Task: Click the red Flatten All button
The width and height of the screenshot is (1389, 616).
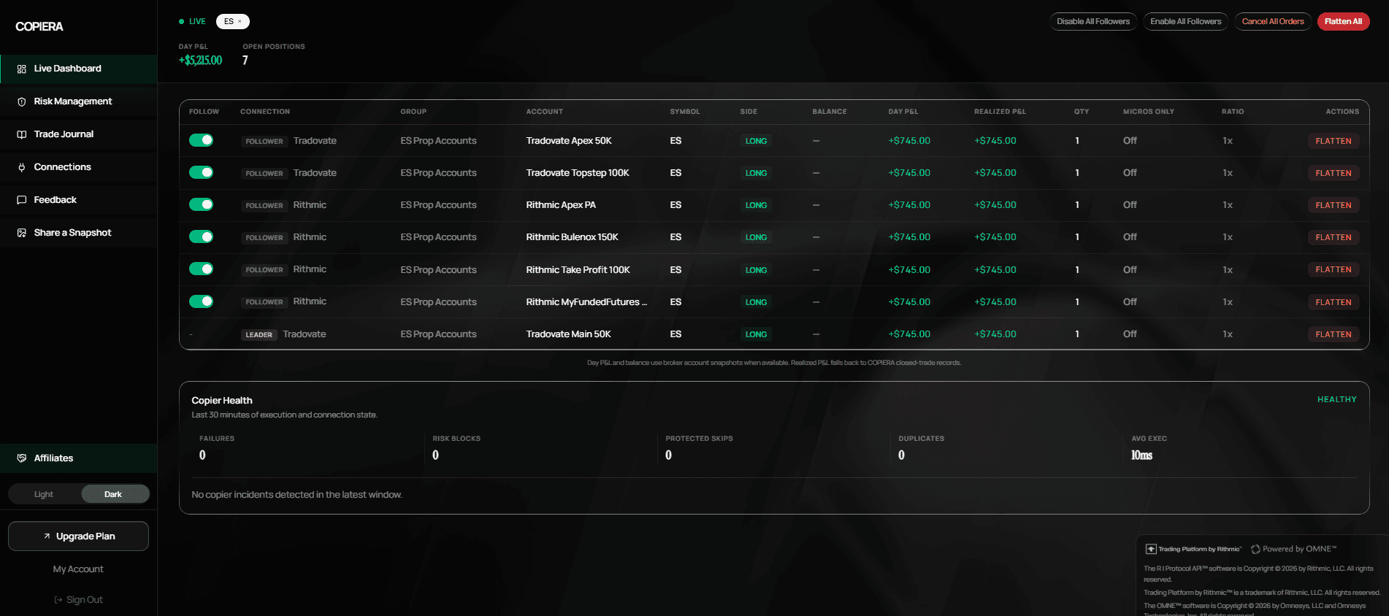Action: (x=1343, y=22)
